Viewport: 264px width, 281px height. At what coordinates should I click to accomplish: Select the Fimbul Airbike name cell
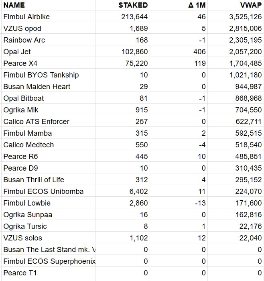click(26, 17)
